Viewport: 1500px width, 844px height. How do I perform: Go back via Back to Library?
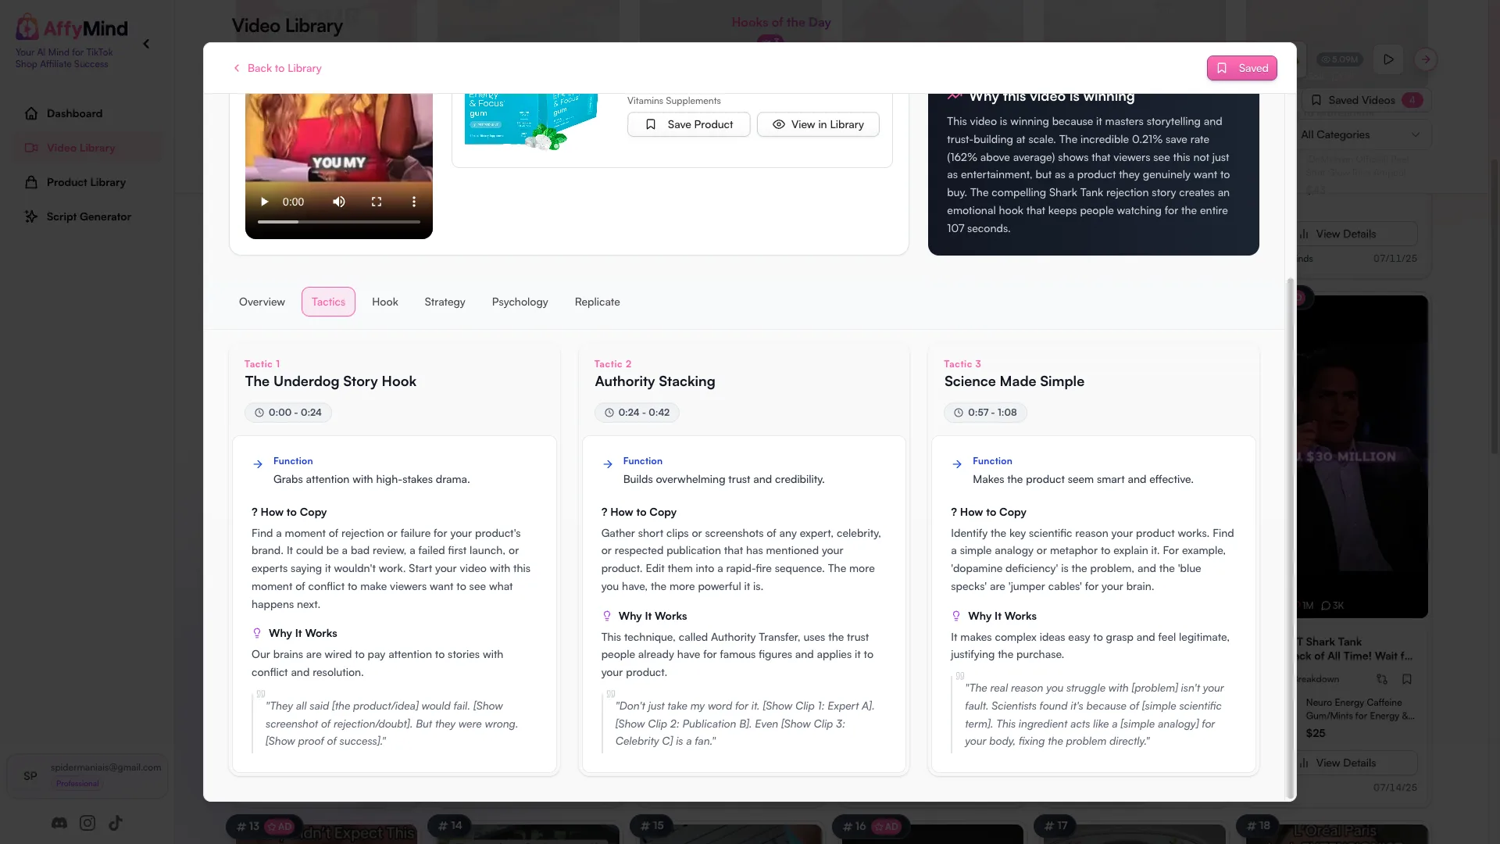277,68
